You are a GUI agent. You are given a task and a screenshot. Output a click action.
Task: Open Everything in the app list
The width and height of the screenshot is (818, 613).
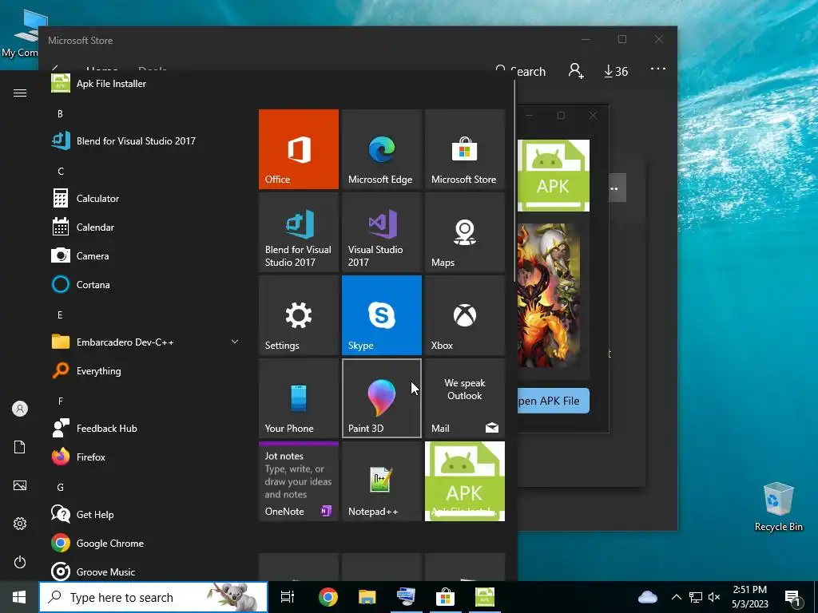pyautogui.click(x=148, y=371)
